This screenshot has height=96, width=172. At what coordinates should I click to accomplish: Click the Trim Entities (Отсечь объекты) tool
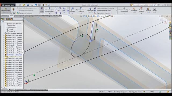click(x=73, y=10)
